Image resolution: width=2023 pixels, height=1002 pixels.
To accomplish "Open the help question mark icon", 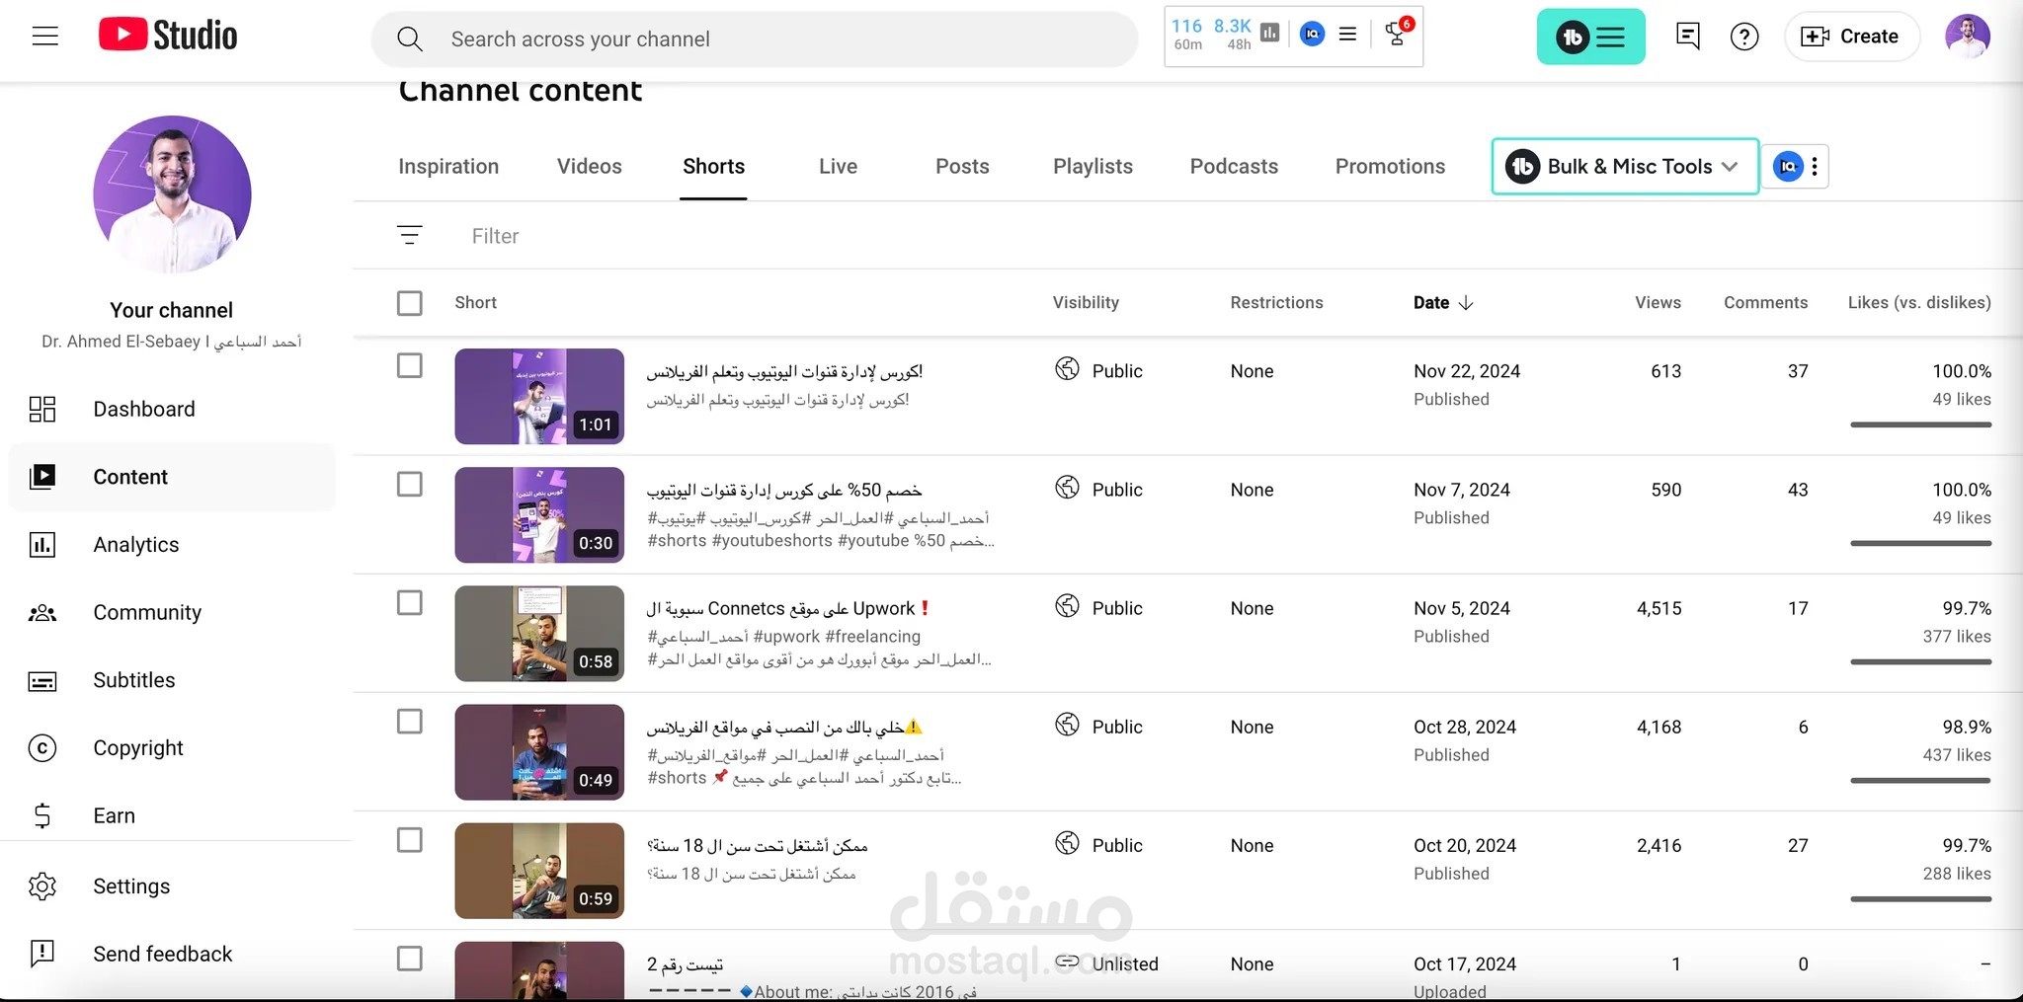I will 1744,37.
